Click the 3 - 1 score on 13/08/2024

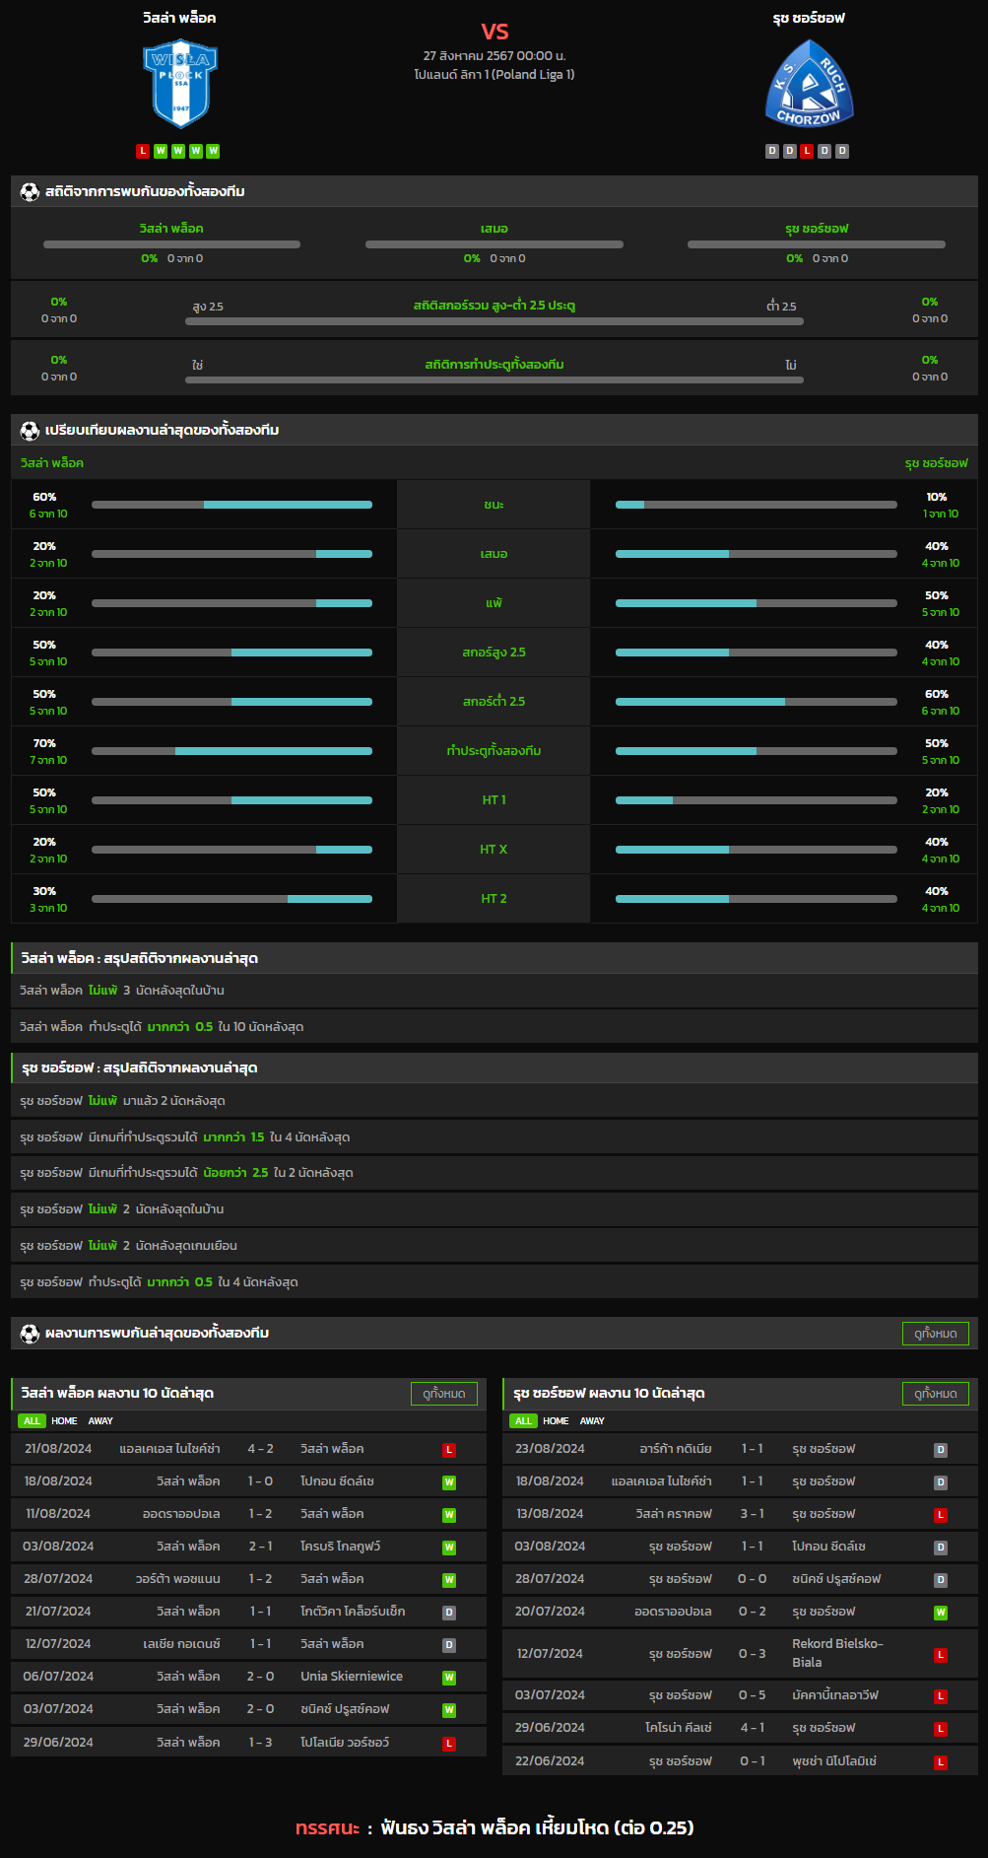(753, 1514)
